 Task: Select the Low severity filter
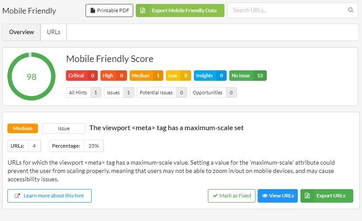point(179,76)
